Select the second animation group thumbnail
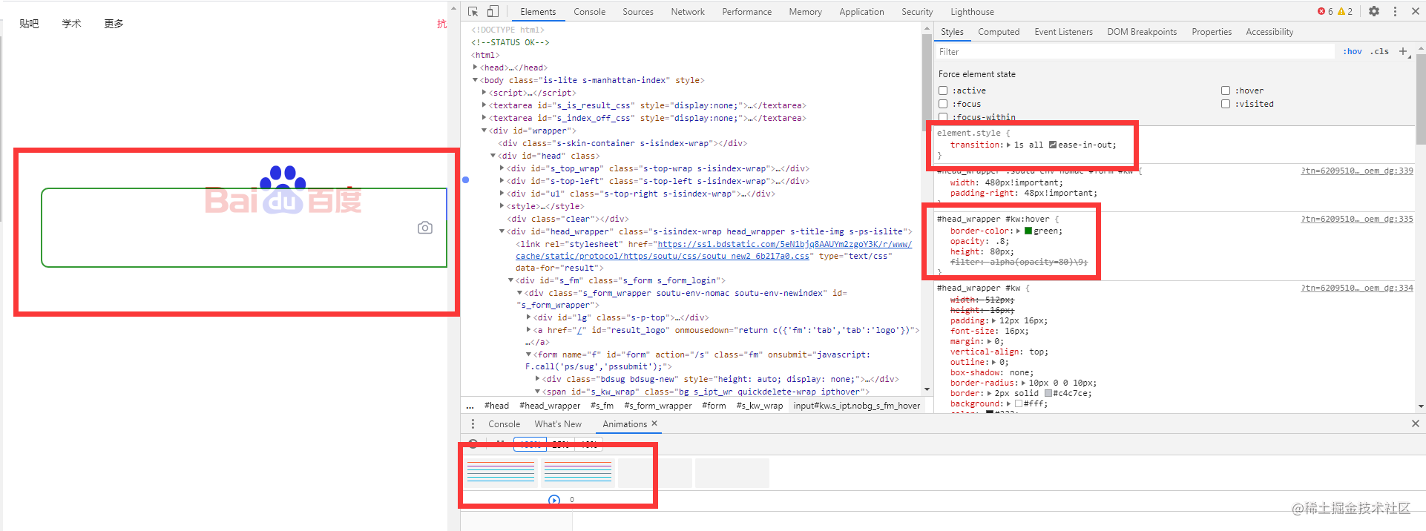 578,472
